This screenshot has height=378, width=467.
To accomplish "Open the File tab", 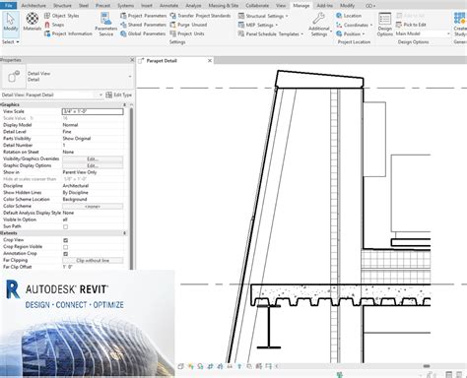I will click(9, 6).
